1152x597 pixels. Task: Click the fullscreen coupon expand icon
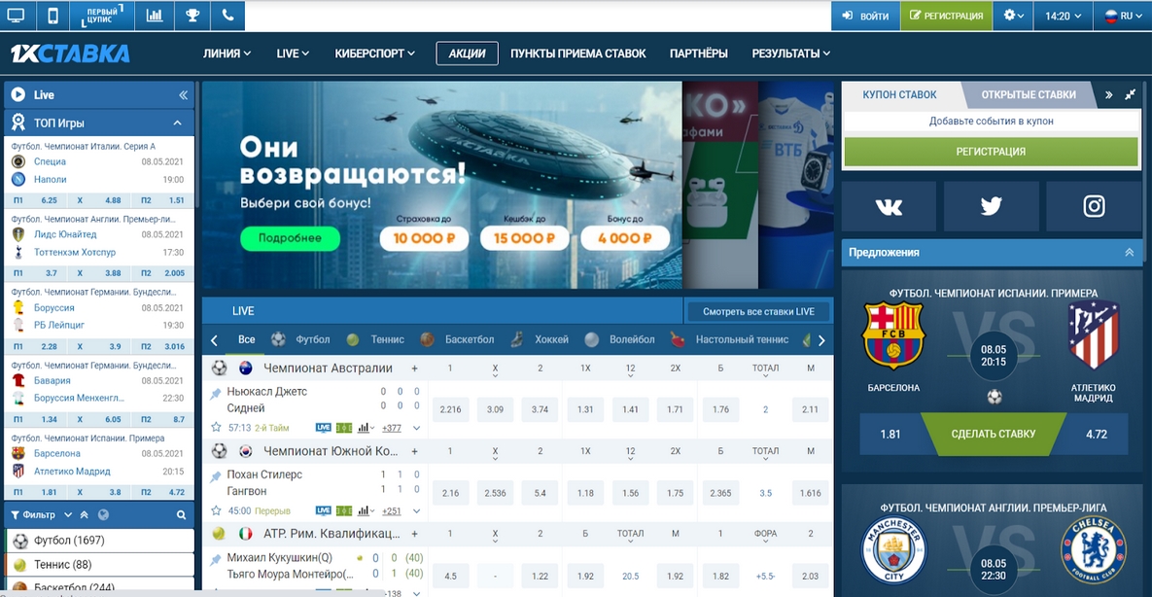pos(1130,95)
